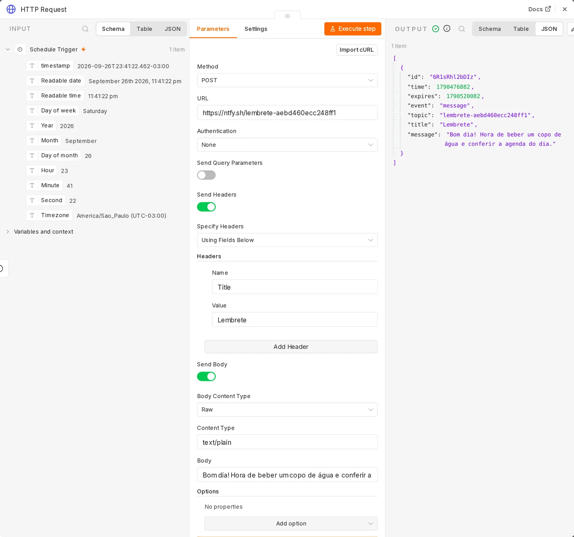The height and width of the screenshot is (537, 574).
Task: Click the Schedule Trigger lightning bolt icon
Action: click(83, 50)
